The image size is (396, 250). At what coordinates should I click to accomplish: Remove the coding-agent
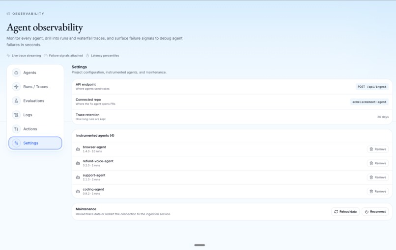pos(378,192)
